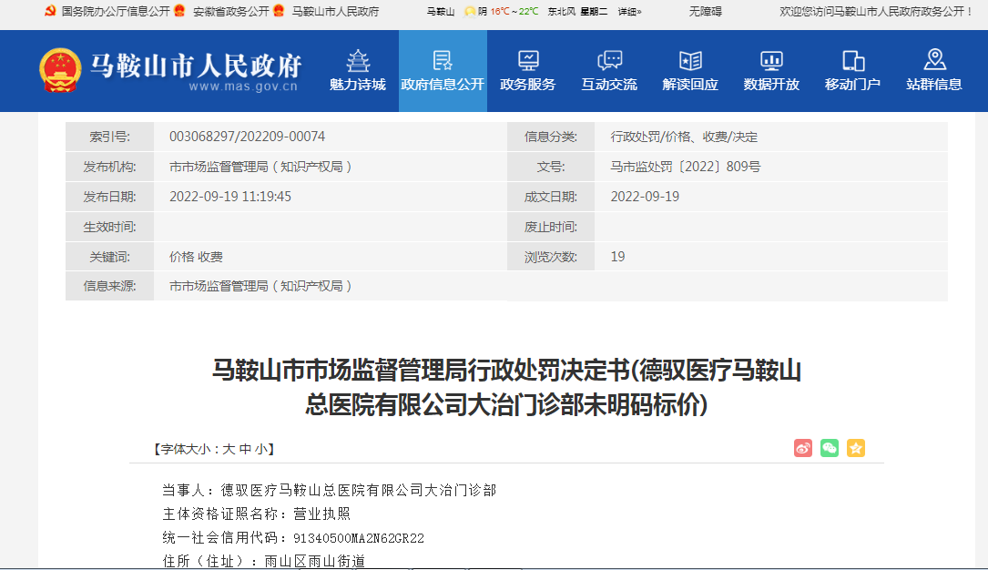Viewport: 988px width, 570px height.
Task: Click the 马鞍山市人民政府 site logo
Action: point(172,70)
